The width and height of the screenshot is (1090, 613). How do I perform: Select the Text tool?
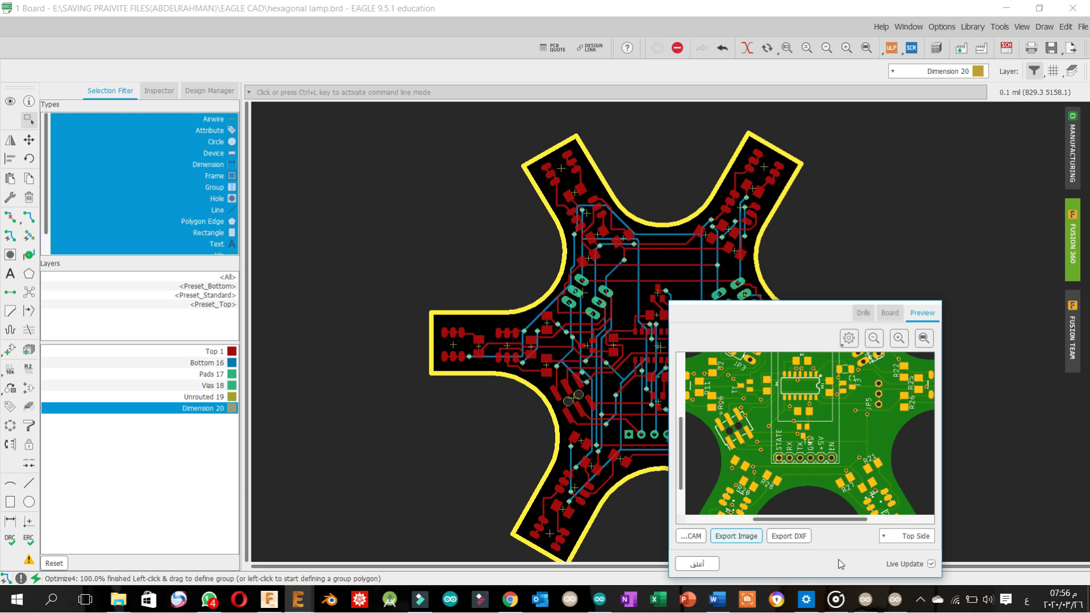[x=10, y=274]
